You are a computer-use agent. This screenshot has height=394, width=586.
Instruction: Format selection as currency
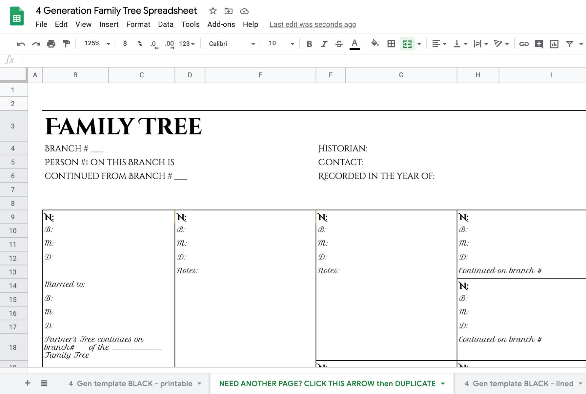pos(125,44)
